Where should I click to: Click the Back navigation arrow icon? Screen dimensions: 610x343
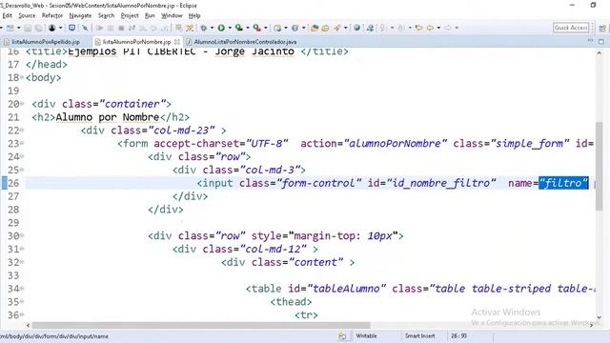pyautogui.click(x=430, y=28)
